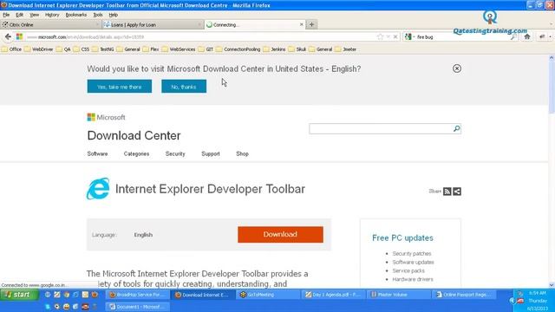555x312 pixels.
Task: Click 'Software updates' list item
Action: tap(413, 262)
